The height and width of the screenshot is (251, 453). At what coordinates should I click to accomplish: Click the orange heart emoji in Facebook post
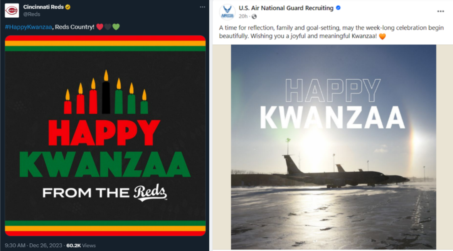[382, 37]
